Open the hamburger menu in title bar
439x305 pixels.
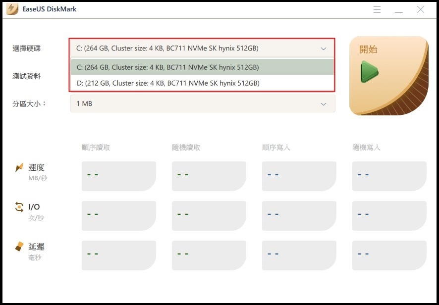[x=377, y=10]
